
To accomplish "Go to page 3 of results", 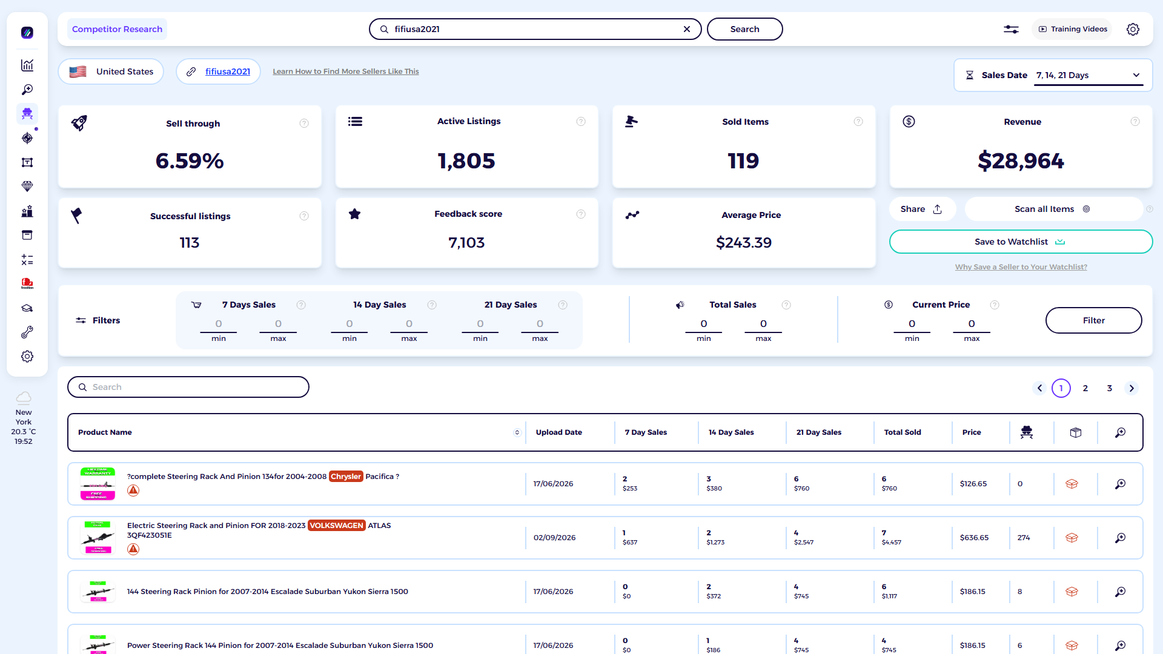I will 1110,388.
